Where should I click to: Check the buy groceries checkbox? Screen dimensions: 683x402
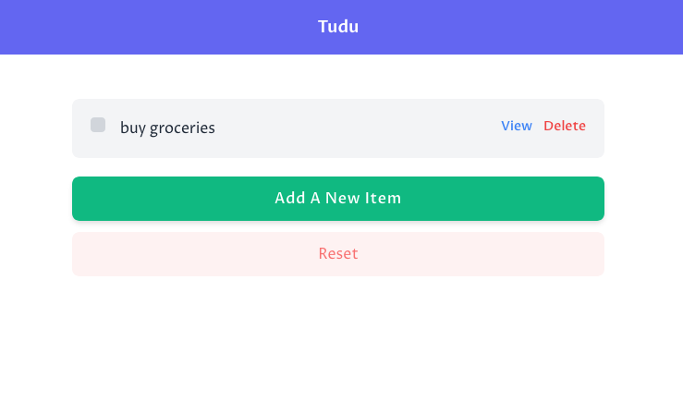(98, 125)
